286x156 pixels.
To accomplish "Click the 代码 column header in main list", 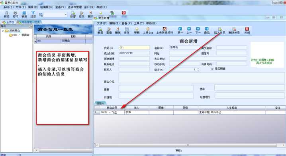I will pyautogui.click(x=49, y=37).
